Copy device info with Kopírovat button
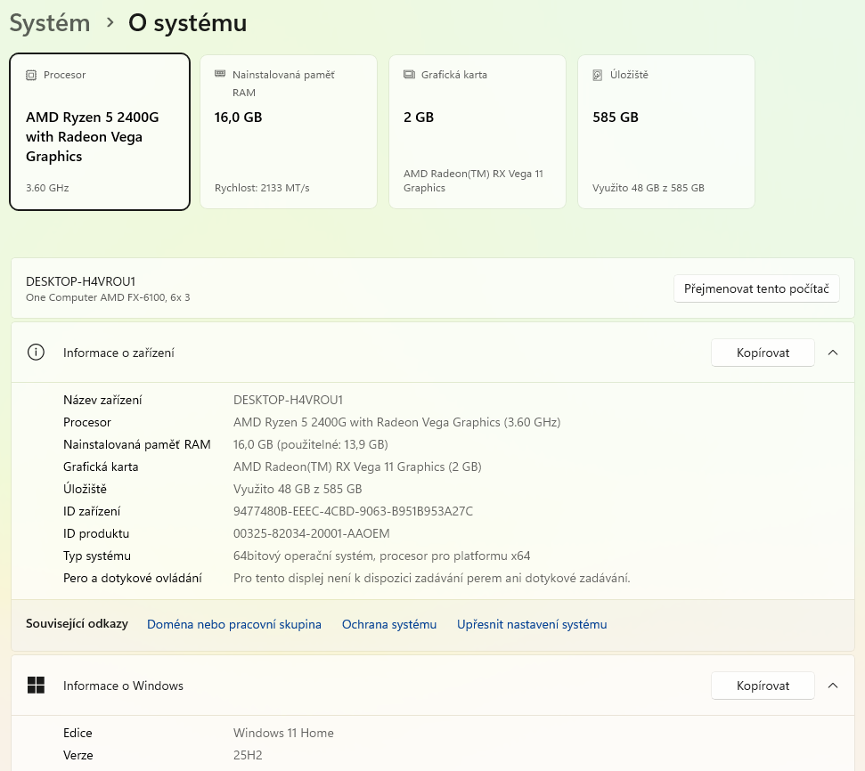The image size is (865, 771). [763, 353]
